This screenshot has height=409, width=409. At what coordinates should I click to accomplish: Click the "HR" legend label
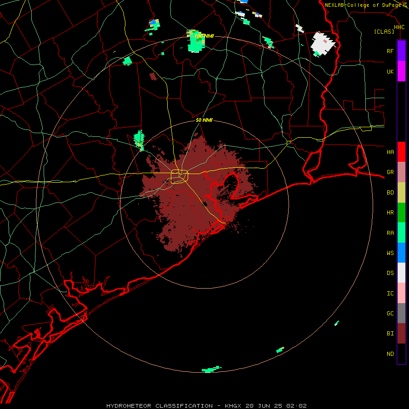tap(390, 213)
